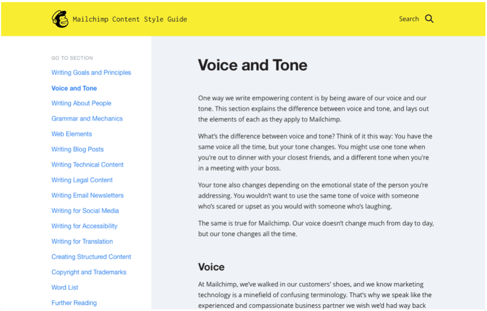487x311 pixels.
Task: Select the Voice and Tone sidebar item
Action: click(x=74, y=88)
